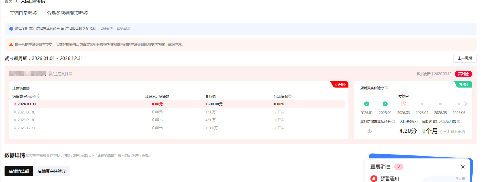Switch to 店铺真实体验分 data tab
Image resolution: width=483 pixels, height=182 pixels.
[52, 171]
